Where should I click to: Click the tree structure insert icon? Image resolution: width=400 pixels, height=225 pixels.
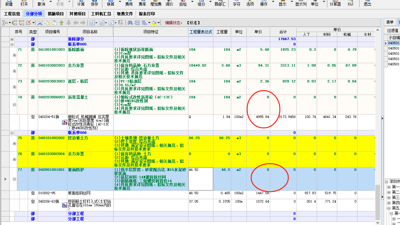(5, 23)
